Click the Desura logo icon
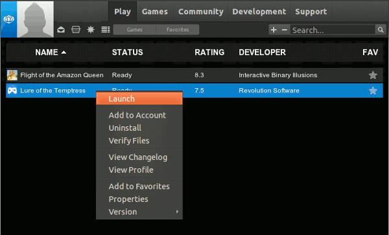Screen dimensions: 389x235 (8, 19)
